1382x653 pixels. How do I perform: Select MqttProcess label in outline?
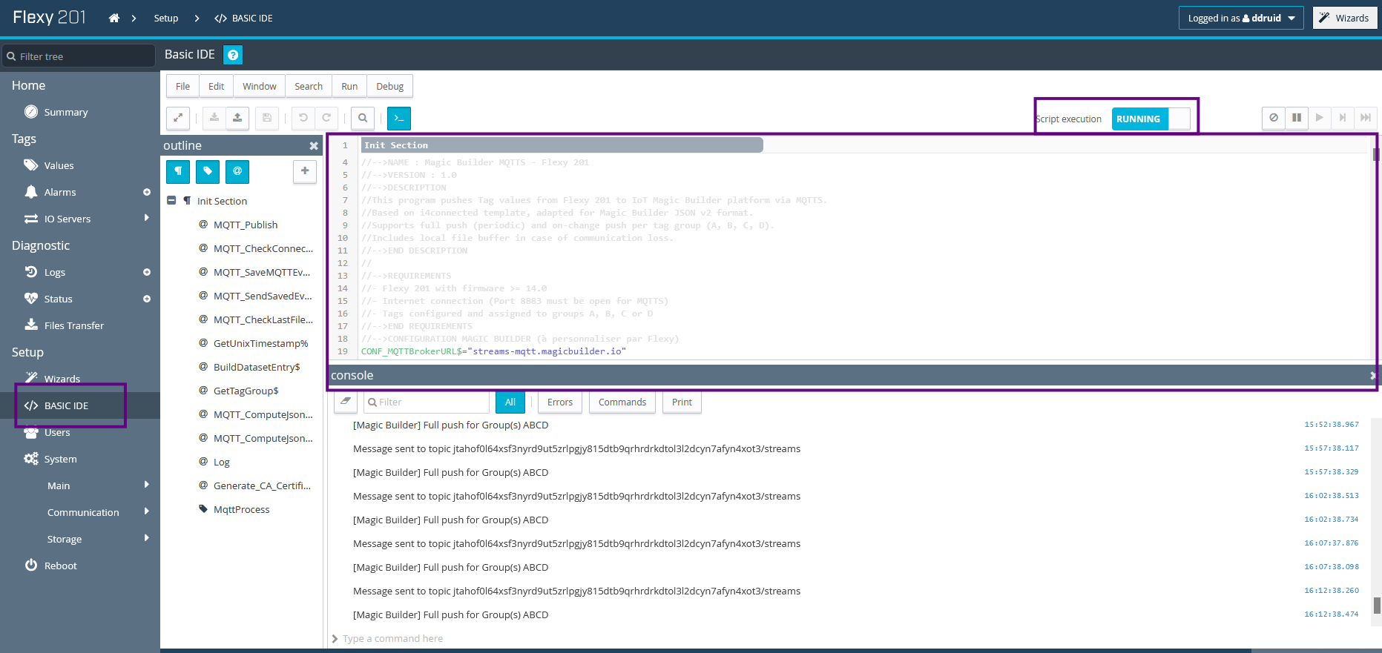[x=241, y=509]
